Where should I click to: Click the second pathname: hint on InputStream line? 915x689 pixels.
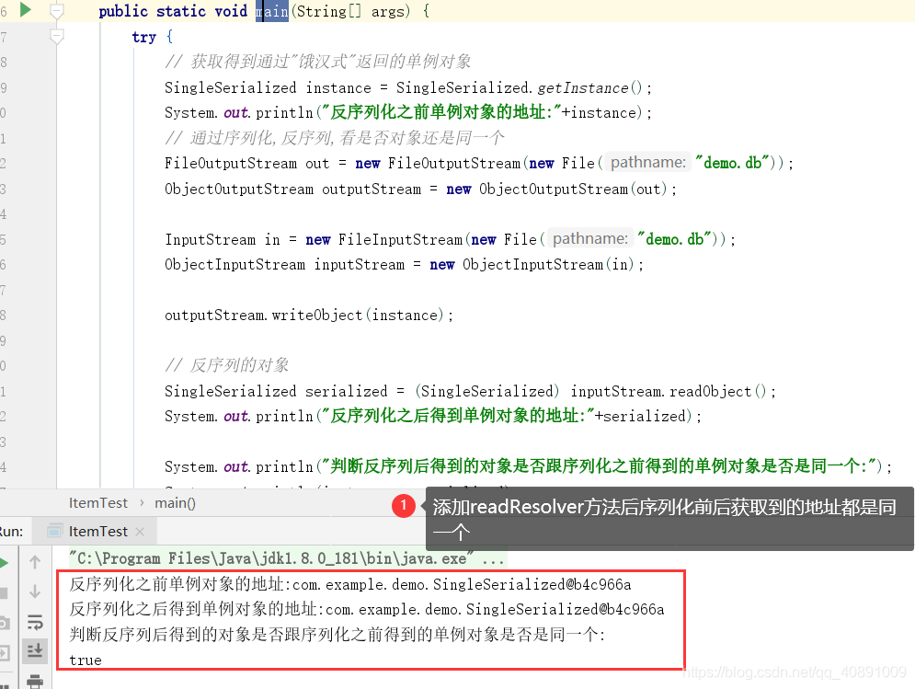point(590,238)
